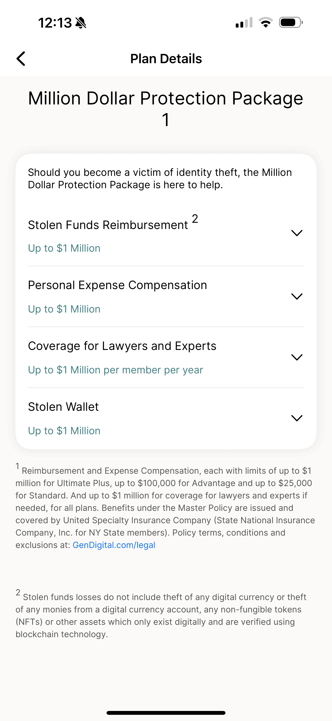Viewport: 332px width, 721px height.
Task: Tap the battery indicator icon
Action: tap(291, 22)
